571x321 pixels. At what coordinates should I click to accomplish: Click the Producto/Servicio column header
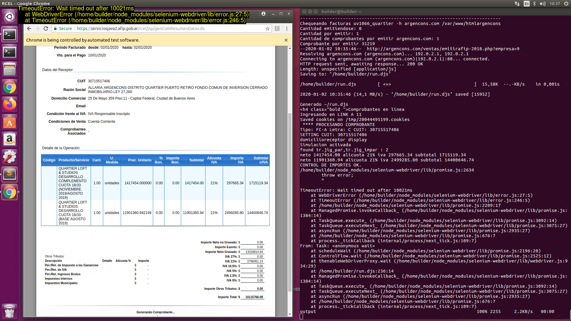pyautogui.click(x=74, y=160)
